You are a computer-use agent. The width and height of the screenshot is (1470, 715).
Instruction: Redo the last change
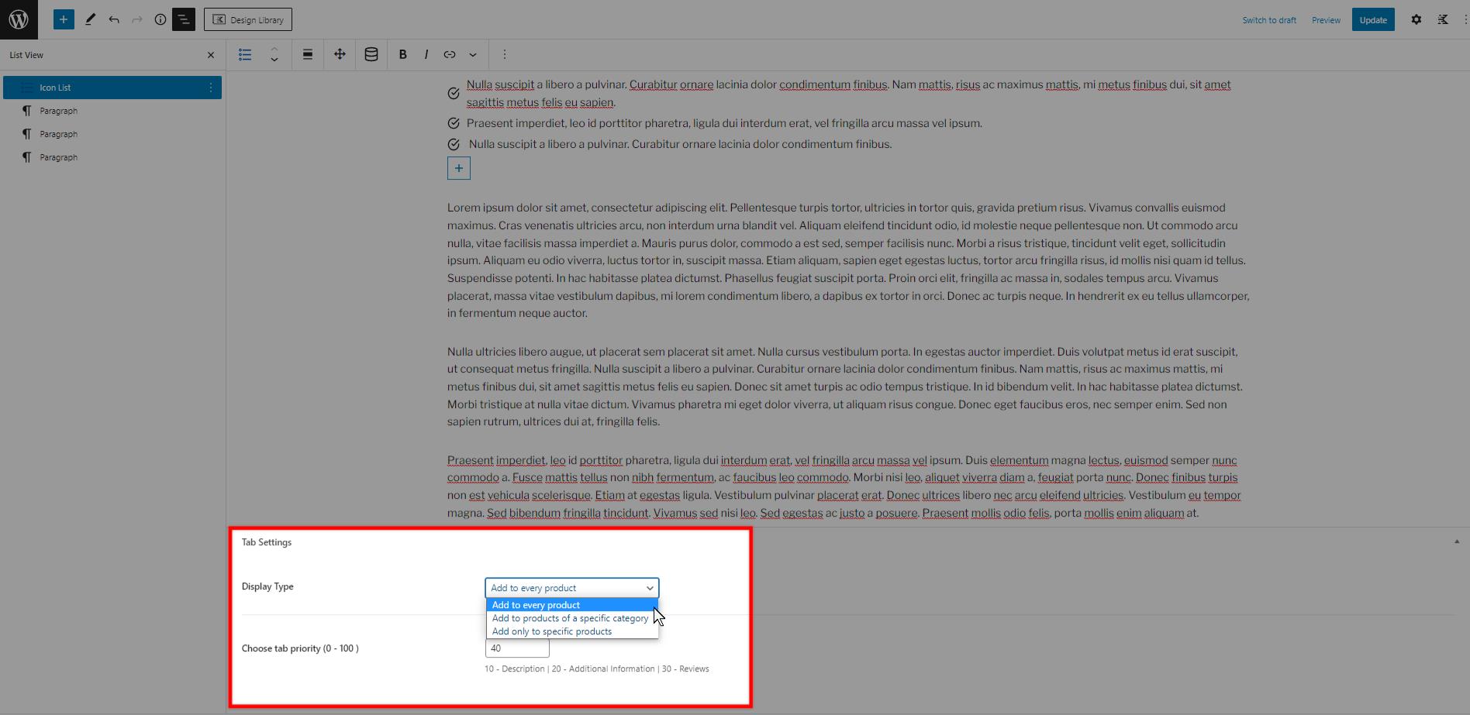(x=137, y=19)
